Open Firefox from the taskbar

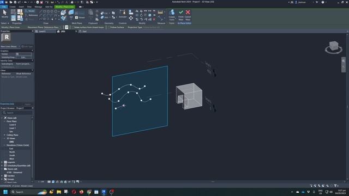[81, 192]
